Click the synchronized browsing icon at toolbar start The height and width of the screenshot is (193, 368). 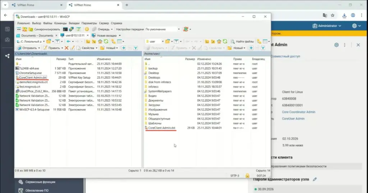(x=19, y=29)
